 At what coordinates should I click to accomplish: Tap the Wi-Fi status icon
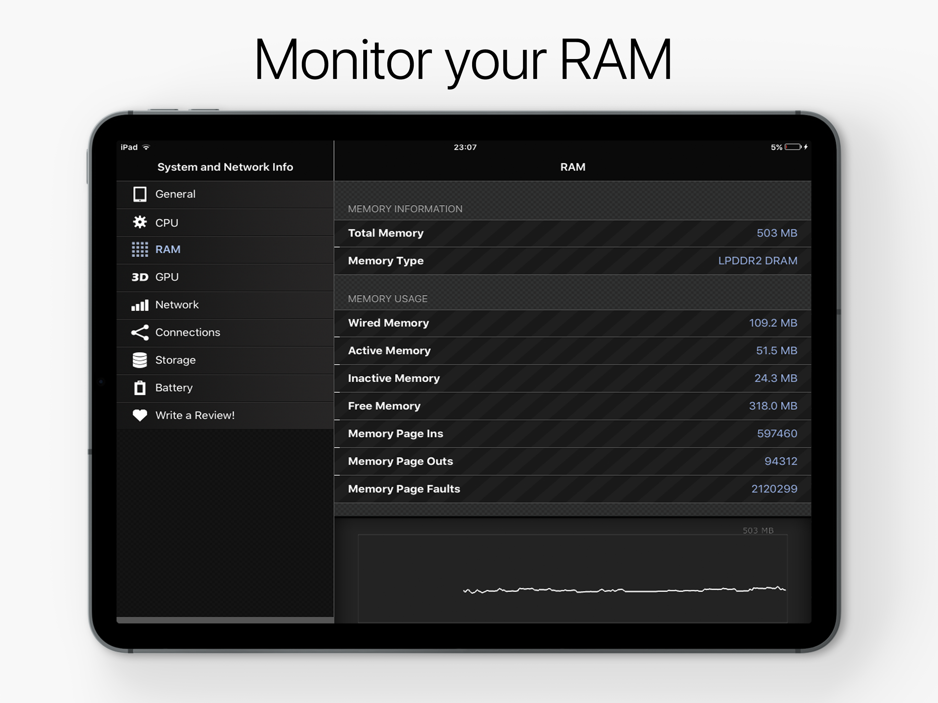point(146,147)
